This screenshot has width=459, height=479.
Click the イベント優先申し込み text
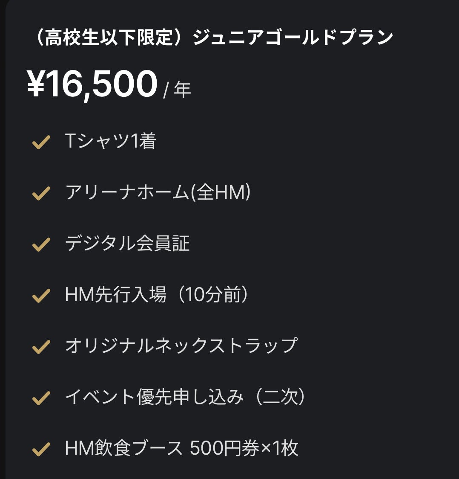pos(154,397)
